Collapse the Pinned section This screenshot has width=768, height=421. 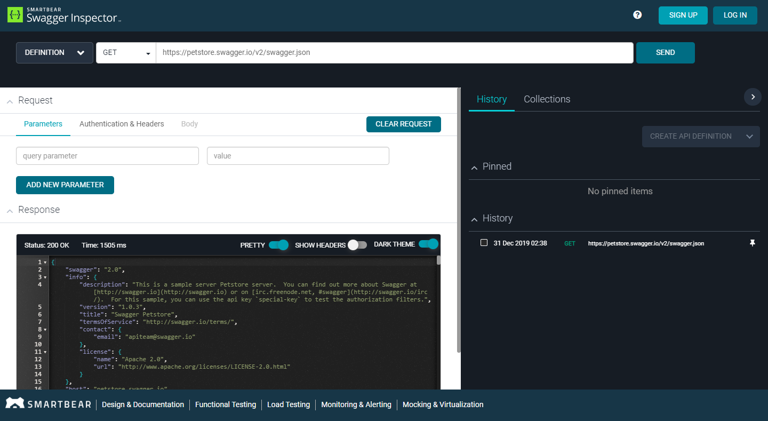pyautogui.click(x=474, y=167)
